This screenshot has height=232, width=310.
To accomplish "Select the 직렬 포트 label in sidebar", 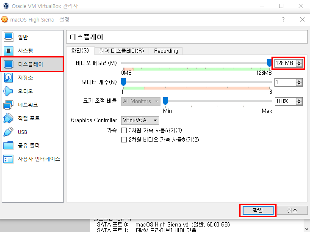I will pyautogui.click(x=29, y=118).
